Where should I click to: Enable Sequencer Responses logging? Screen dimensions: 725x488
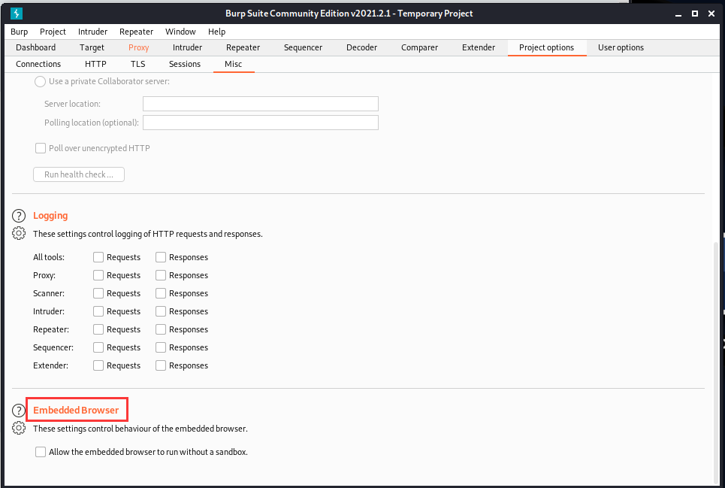coord(161,347)
